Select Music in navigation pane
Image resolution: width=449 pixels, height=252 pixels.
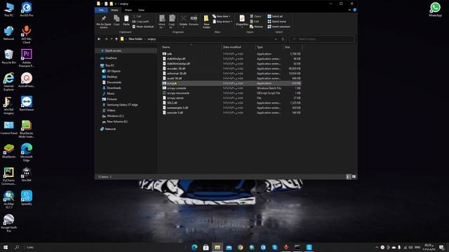[x=111, y=93]
